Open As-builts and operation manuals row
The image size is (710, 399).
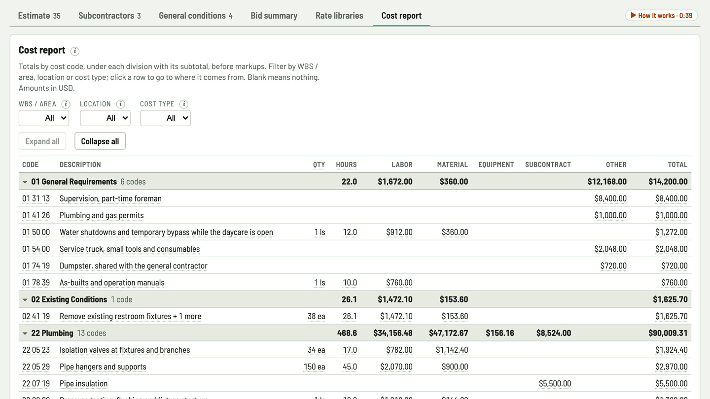click(355, 282)
